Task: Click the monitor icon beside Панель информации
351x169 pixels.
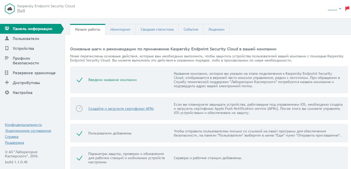Action: [x=7, y=29]
